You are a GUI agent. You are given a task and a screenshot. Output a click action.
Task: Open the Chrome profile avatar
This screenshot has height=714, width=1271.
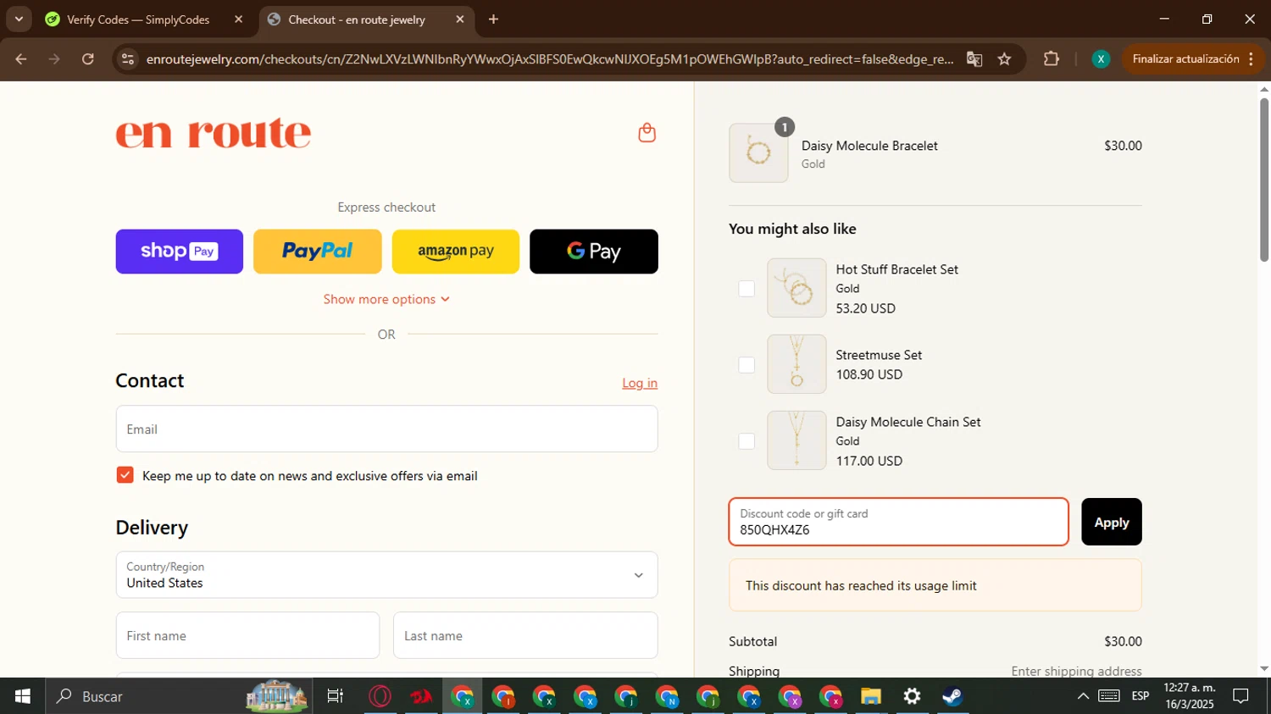coord(1101,59)
